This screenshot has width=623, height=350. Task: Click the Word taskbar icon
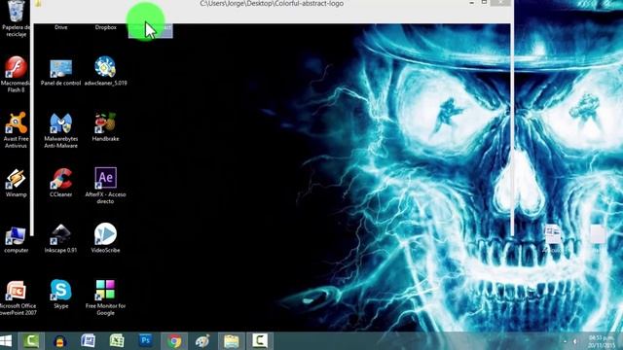[x=88, y=341]
